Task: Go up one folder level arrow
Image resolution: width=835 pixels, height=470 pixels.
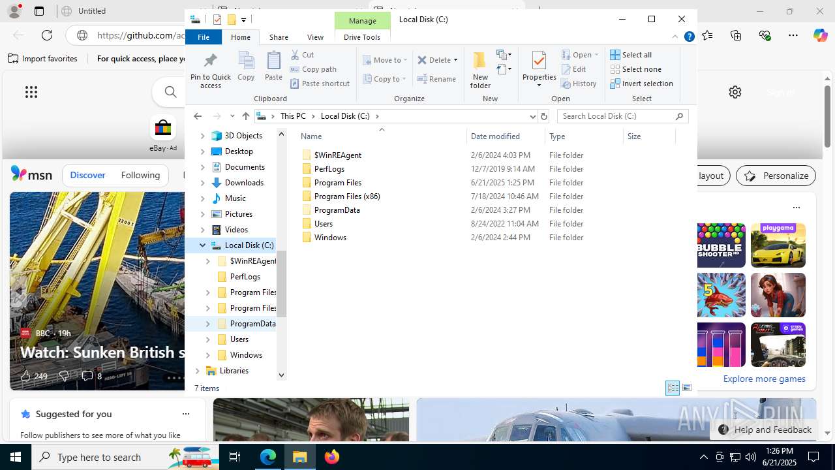Action: pyautogui.click(x=245, y=116)
